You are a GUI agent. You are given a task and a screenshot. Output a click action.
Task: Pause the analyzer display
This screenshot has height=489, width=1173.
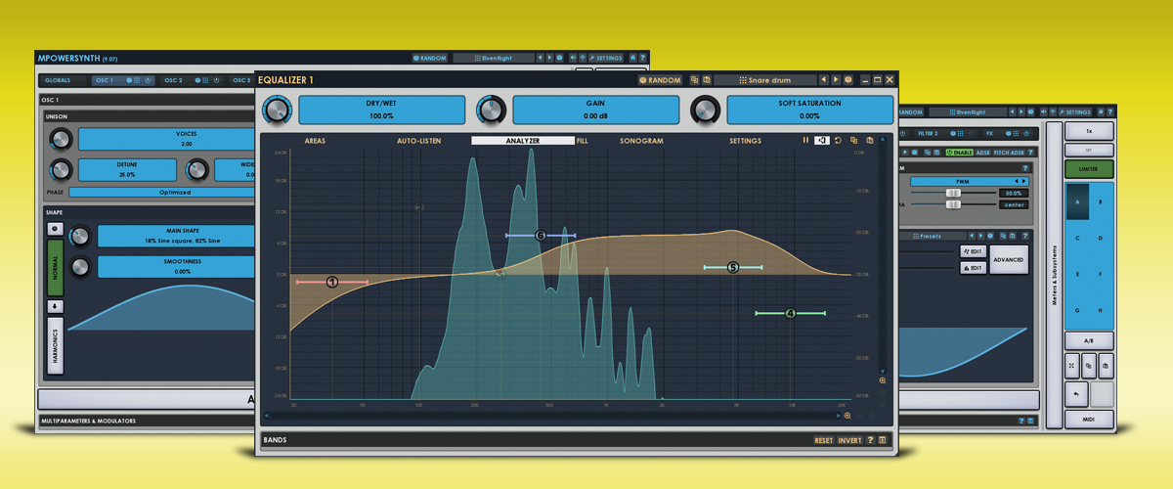(x=806, y=141)
